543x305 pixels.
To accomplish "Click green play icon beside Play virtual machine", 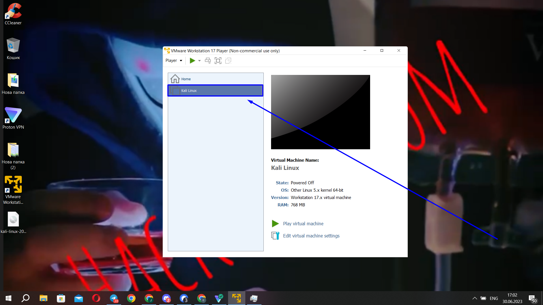I will click(275, 224).
